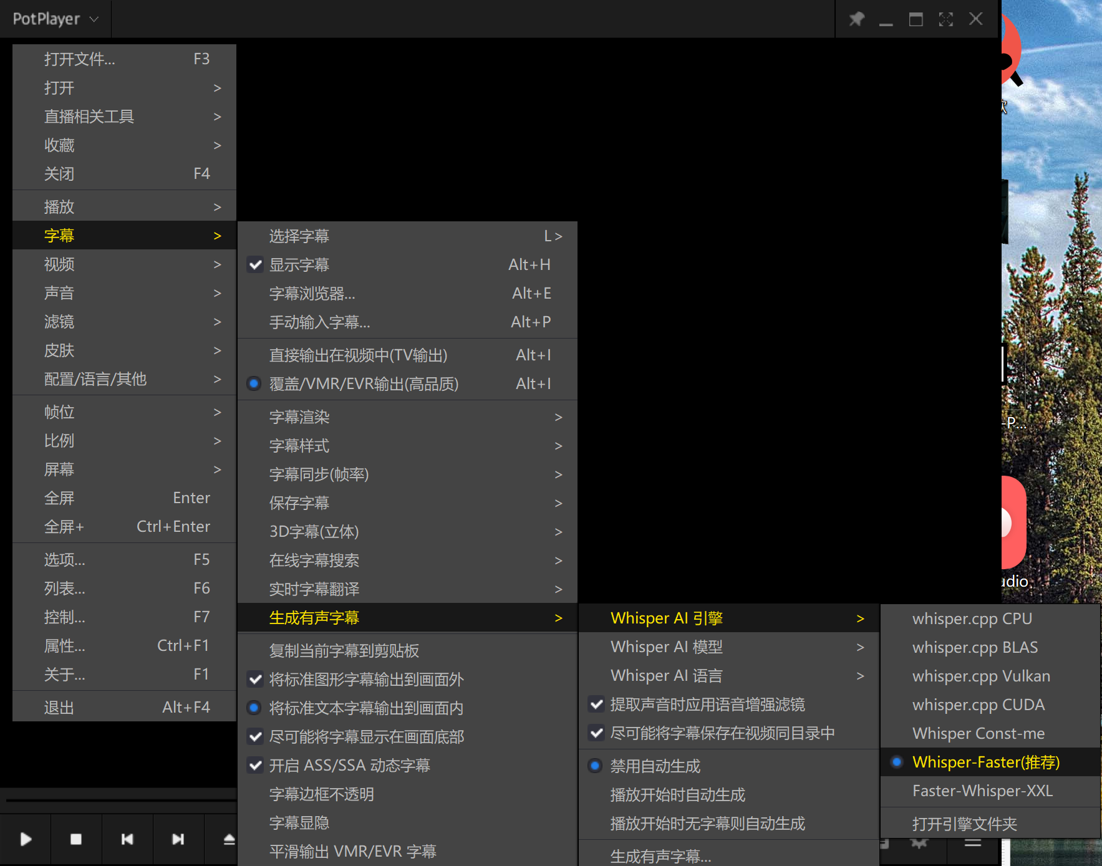Open 字幕浏览器... entry
This screenshot has width=1102, height=866.
(407, 294)
